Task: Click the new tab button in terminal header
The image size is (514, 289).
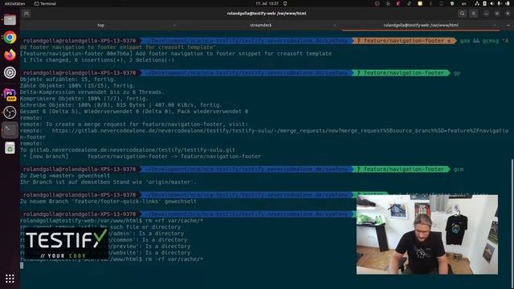Action: [27, 14]
